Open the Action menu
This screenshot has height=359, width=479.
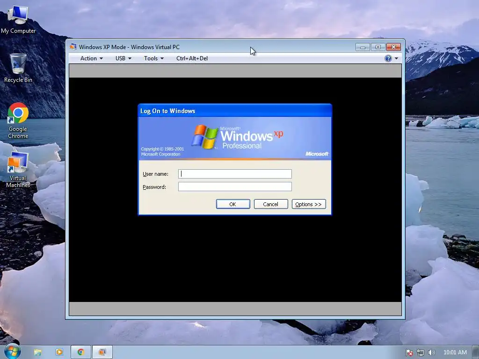coord(91,58)
